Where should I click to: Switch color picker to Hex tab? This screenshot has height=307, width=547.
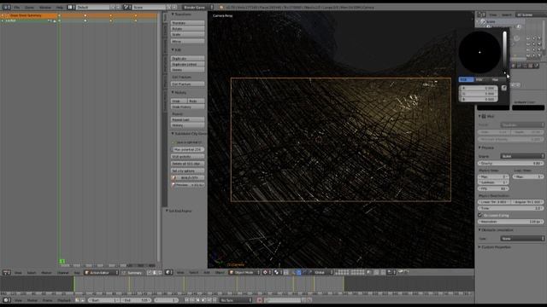495,79
